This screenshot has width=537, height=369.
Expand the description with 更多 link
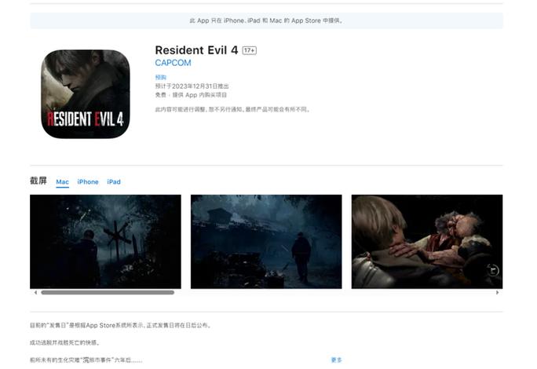pyautogui.click(x=336, y=360)
